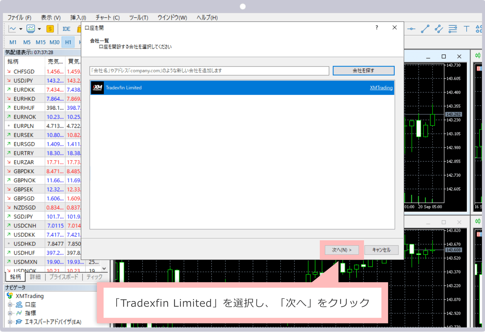Switch to the M5 timeframe
Screen dimensions: 485x332
(27, 42)
